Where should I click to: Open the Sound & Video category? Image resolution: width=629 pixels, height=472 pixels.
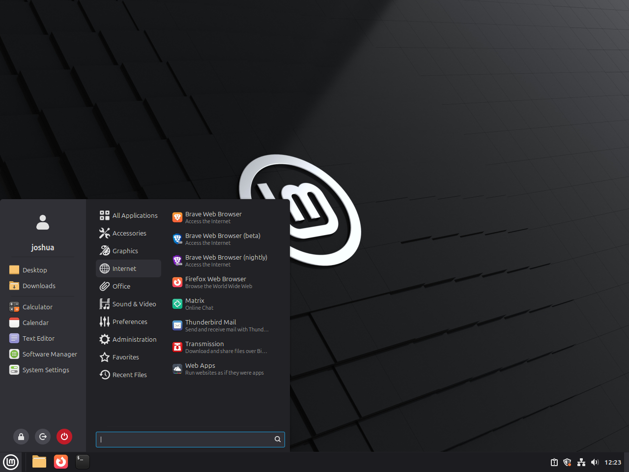coord(134,304)
